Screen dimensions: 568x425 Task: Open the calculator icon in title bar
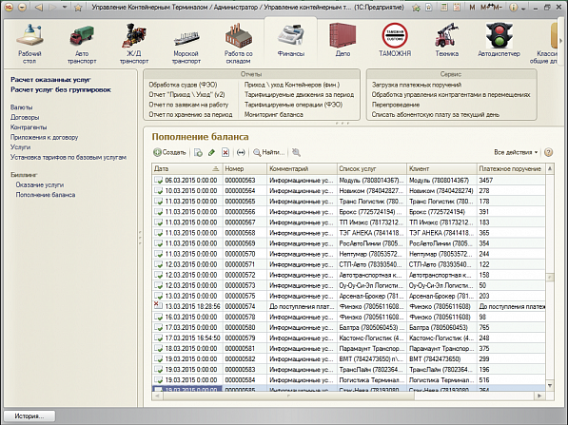443,8
